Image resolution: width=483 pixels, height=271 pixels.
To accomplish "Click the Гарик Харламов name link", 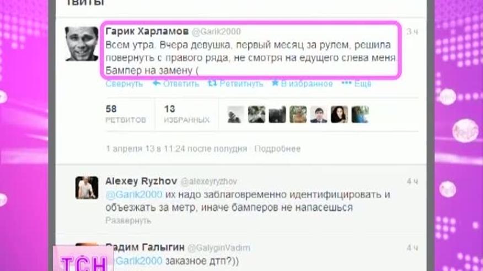I will point(147,31).
